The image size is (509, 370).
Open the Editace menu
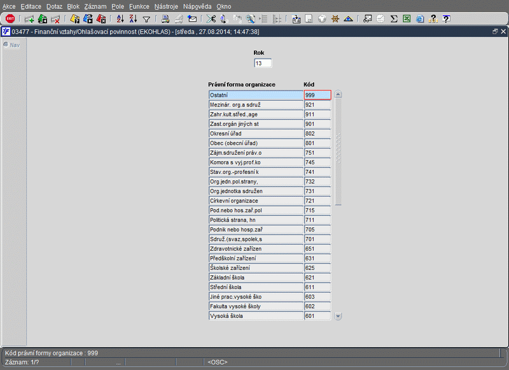(31, 6)
